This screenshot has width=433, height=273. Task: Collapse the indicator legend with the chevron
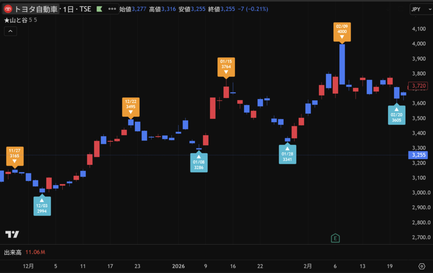point(11,31)
